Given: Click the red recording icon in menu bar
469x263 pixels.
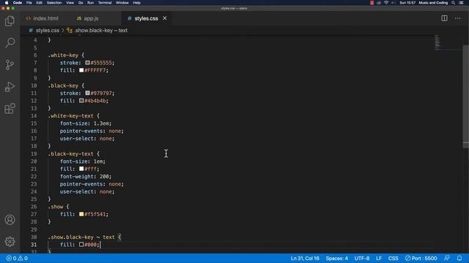Looking at the screenshot, I should [x=372, y=3].
